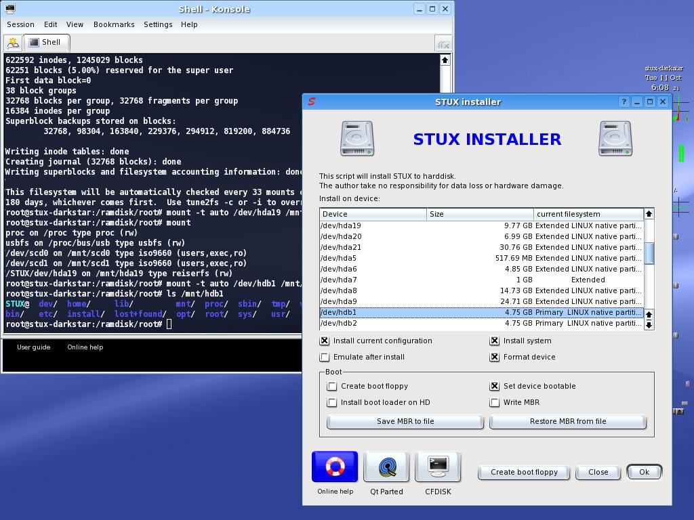694x520 pixels.
Task: Click the right hard drive image in STUX installer
Action: pos(615,139)
